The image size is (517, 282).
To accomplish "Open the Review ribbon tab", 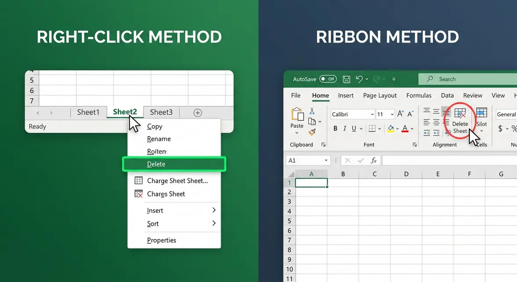I will 473,95.
